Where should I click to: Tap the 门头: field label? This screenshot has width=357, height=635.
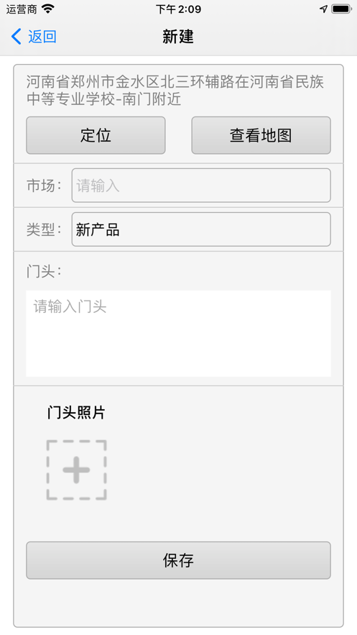point(44,271)
